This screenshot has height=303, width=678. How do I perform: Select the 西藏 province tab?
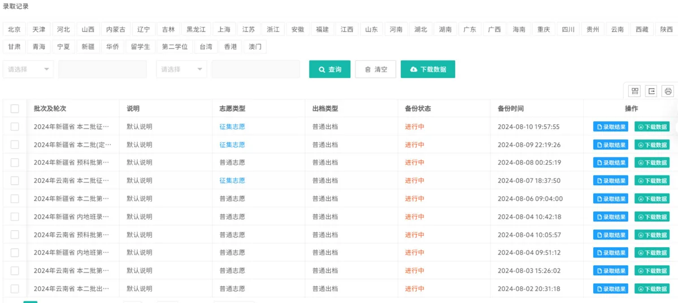coord(642,29)
